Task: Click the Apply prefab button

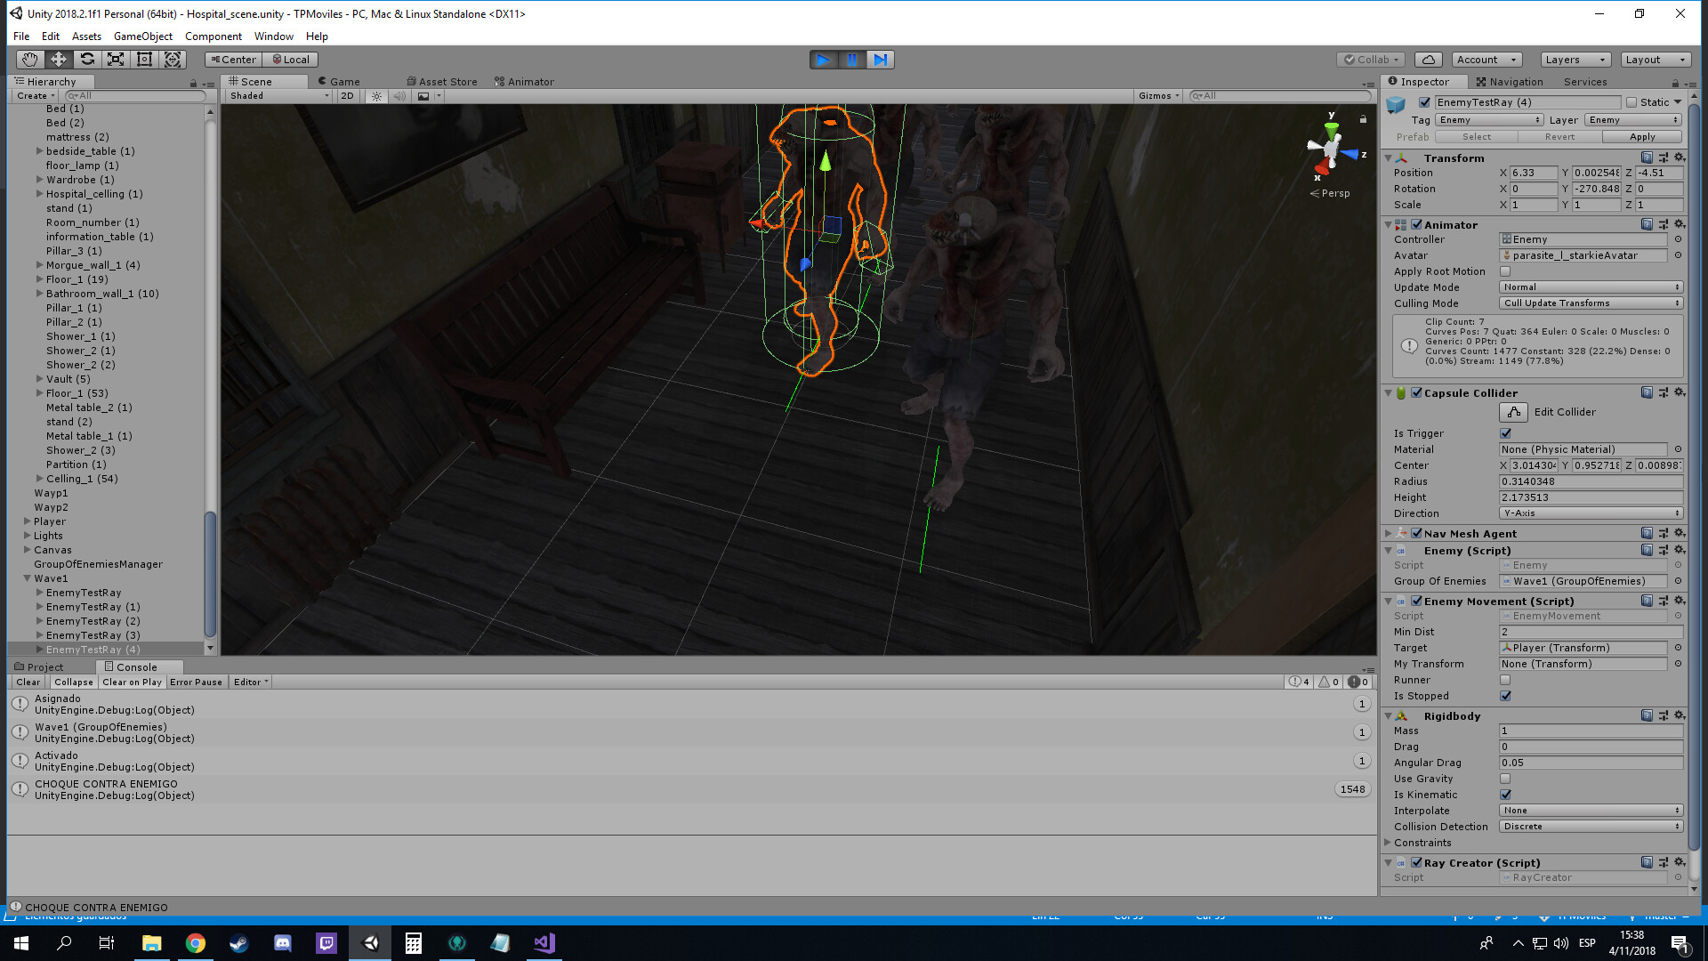Action: (1641, 136)
